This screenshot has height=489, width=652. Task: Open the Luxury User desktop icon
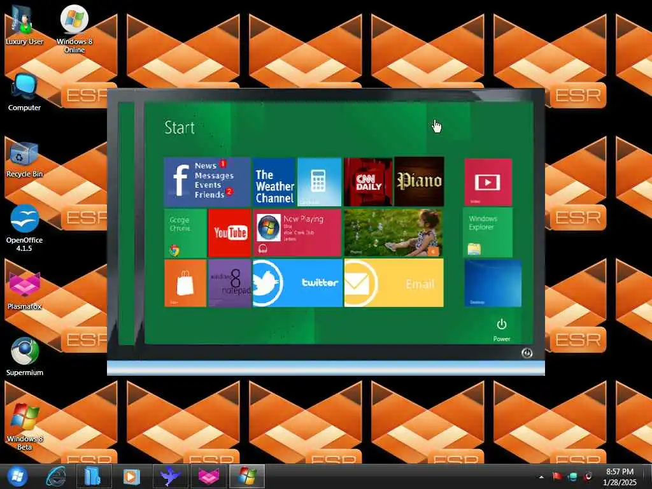24,25
